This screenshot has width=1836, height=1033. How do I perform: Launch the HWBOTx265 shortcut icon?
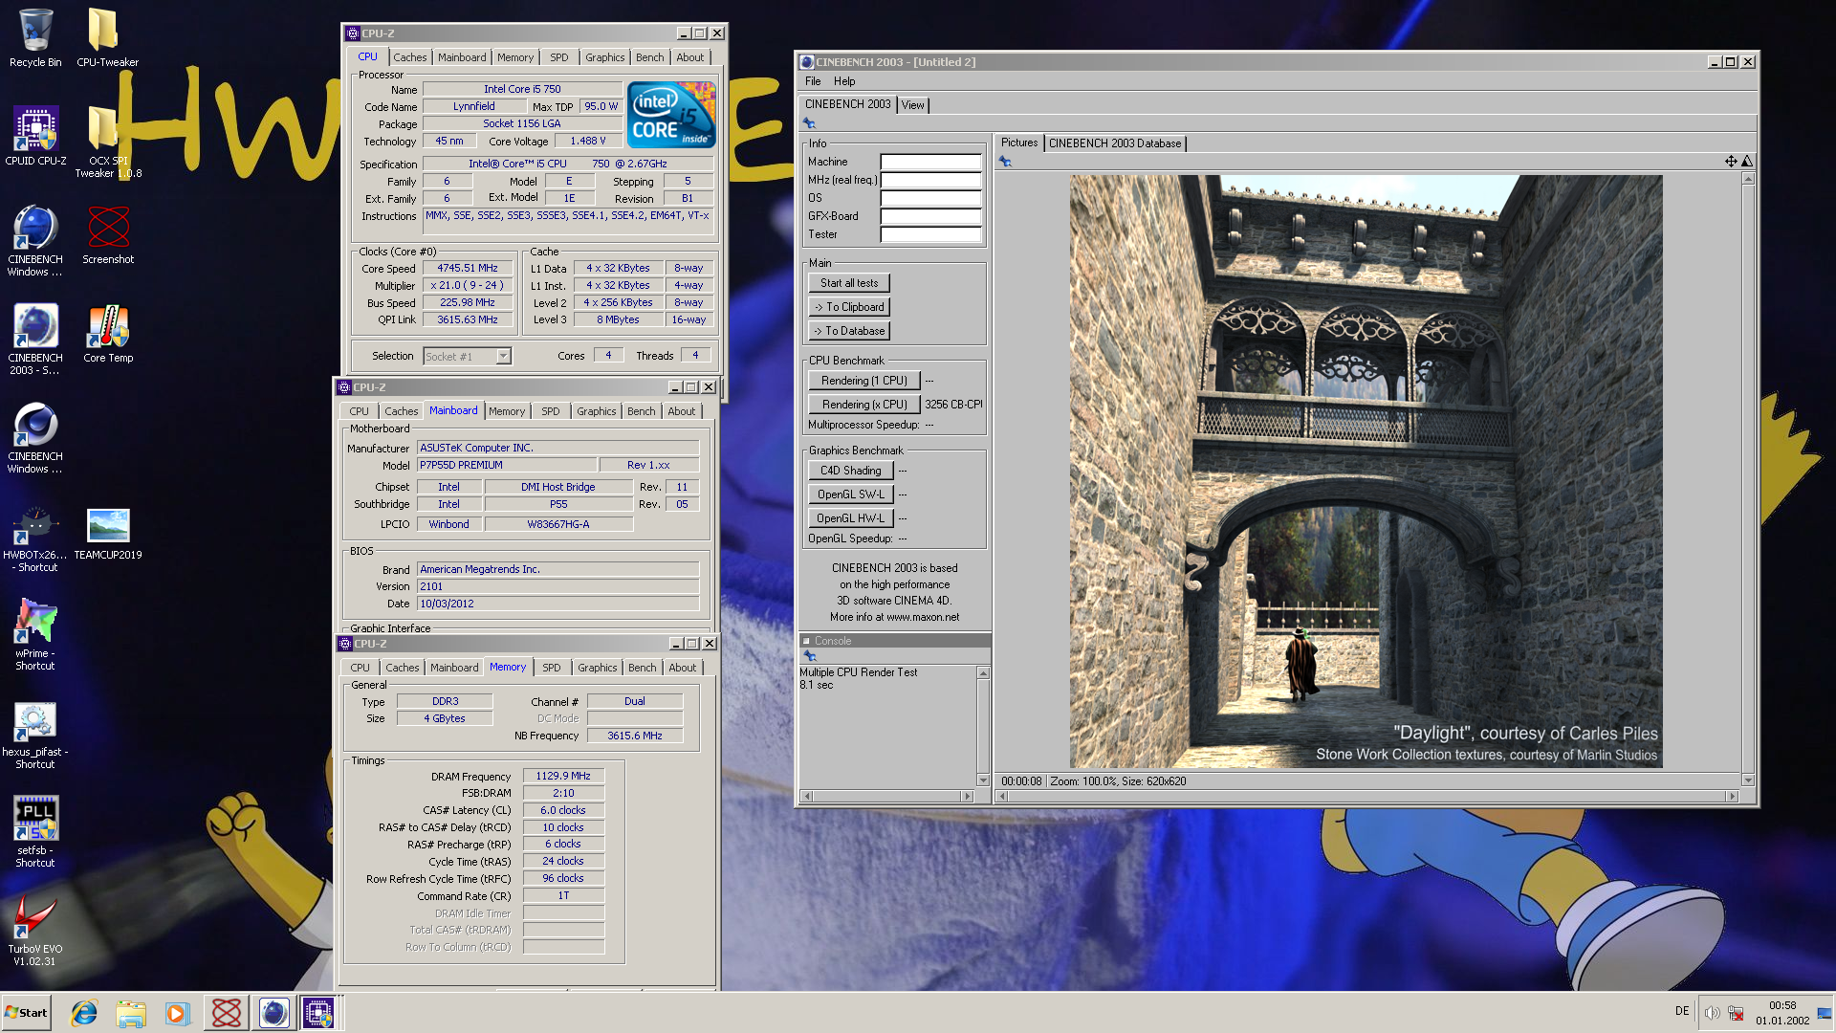click(35, 539)
